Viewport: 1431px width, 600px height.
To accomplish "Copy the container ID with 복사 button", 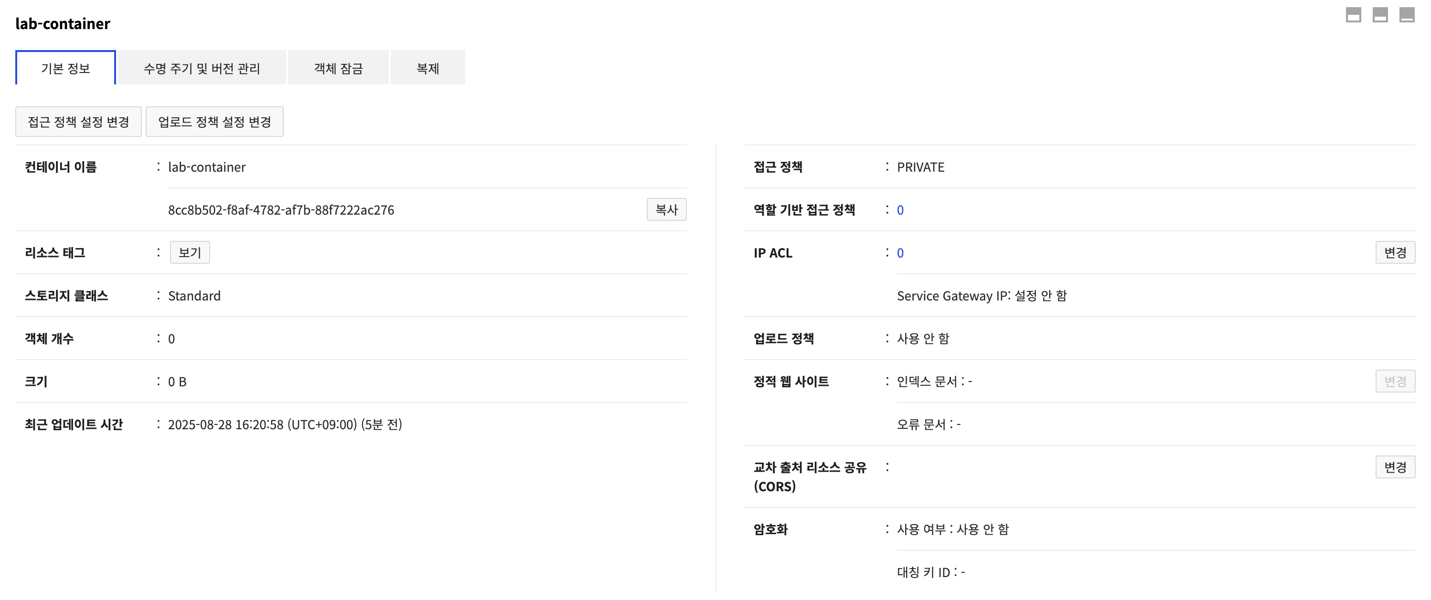I will click(x=666, y=209).
